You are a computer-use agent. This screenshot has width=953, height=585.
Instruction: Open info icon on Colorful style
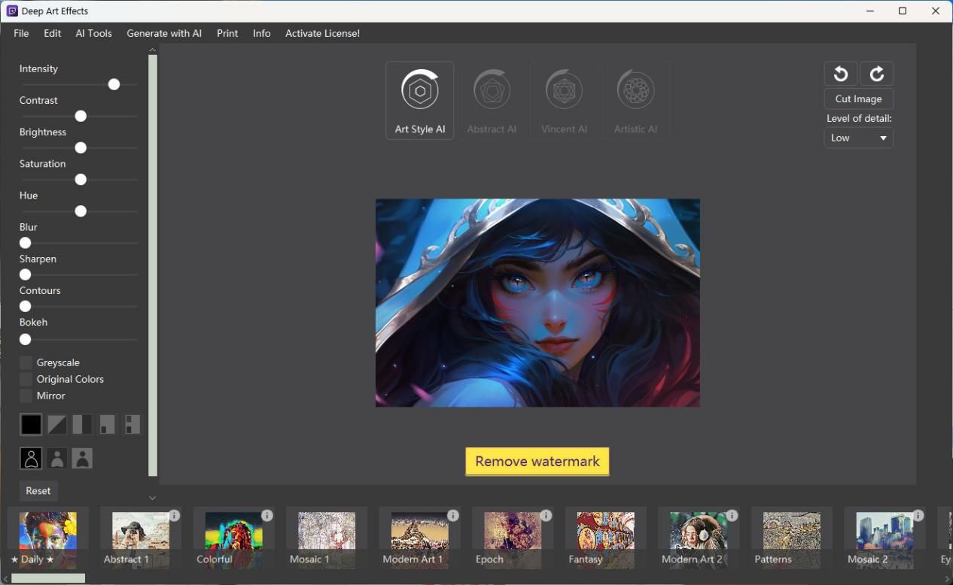coord(267,515)
